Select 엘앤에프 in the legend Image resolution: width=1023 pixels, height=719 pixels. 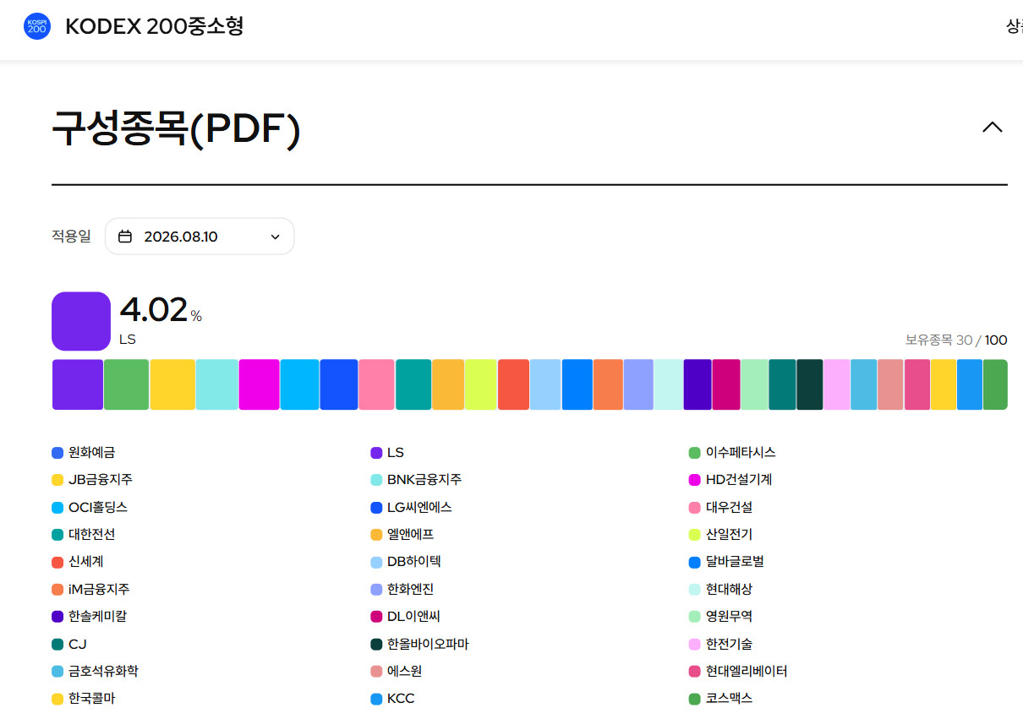click(x=402, y=535)
